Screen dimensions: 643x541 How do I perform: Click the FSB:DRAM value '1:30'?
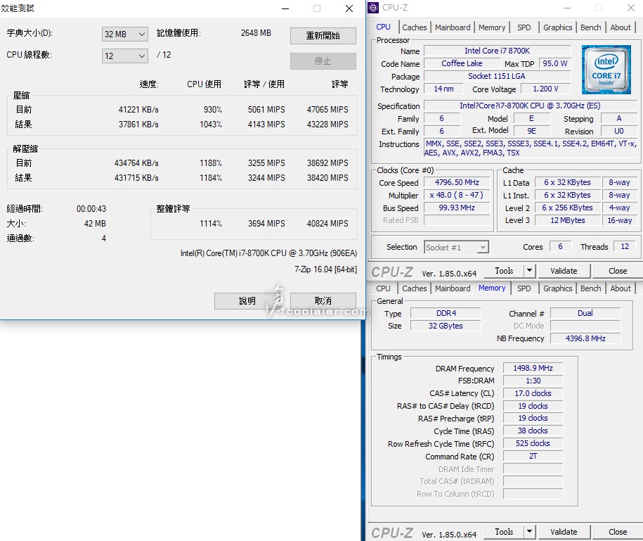(533, 381)
